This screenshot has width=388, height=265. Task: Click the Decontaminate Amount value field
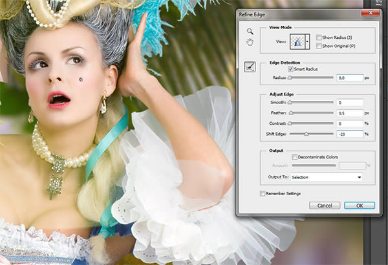coord(352,165)
